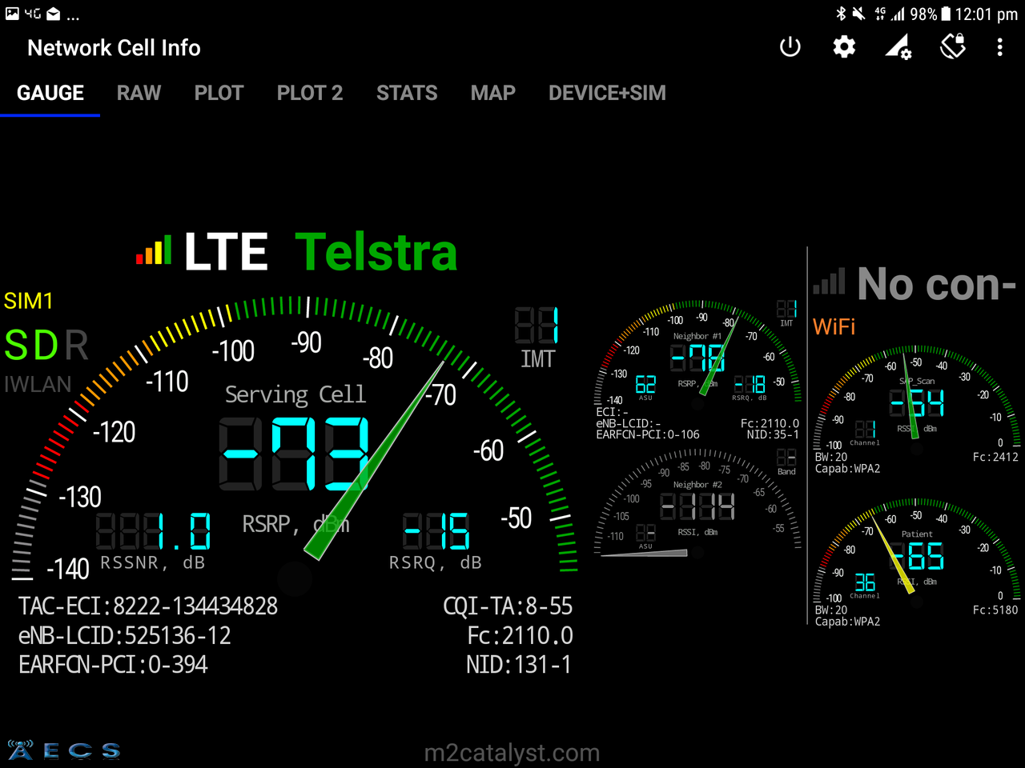The image size is (1025, 768).
Task: Tap the Neighbor #1 gauge
Action: (x=697, y=354)
